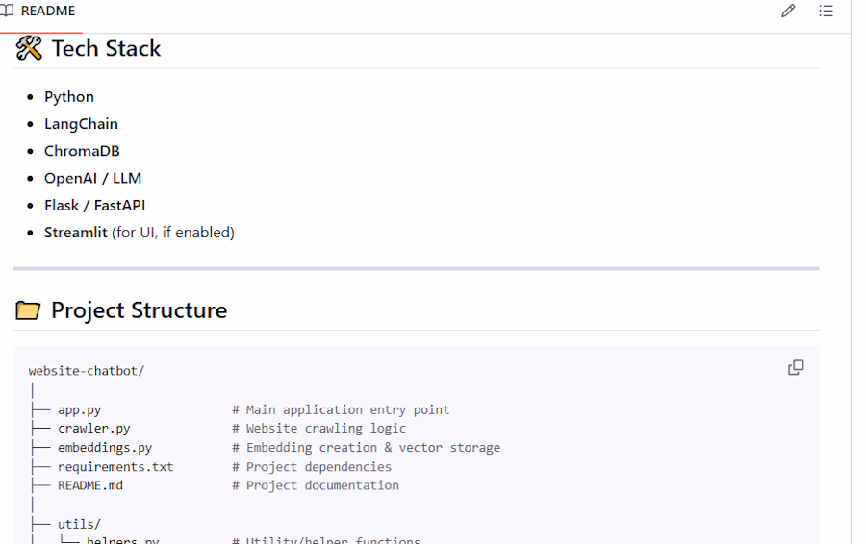Image resolution: width=866 pixels, height=544 pixels.
Task: Click the folder emoji before Project Structure
Action: [x=28, y=310]
